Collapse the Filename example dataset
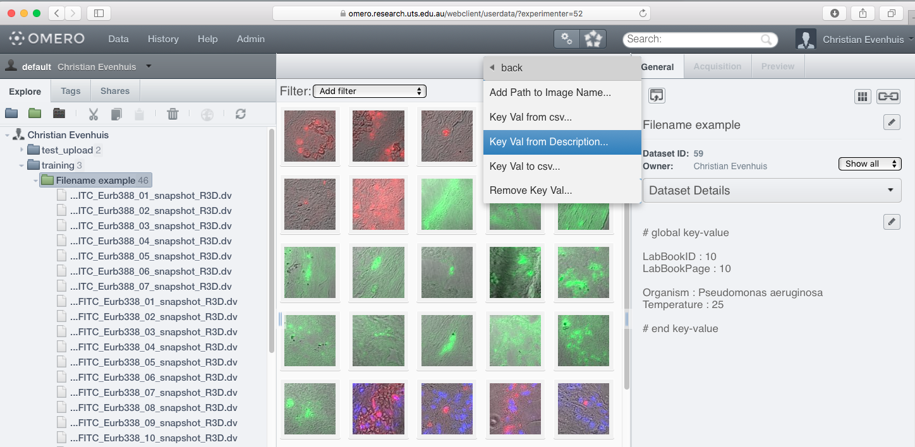 (x=35, y=181)
